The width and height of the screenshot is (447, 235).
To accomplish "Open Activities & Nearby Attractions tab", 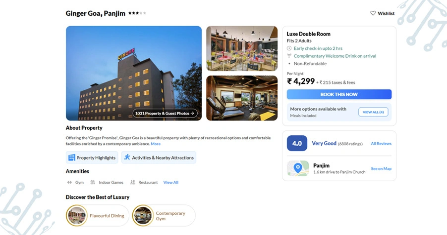I will 159,157.
